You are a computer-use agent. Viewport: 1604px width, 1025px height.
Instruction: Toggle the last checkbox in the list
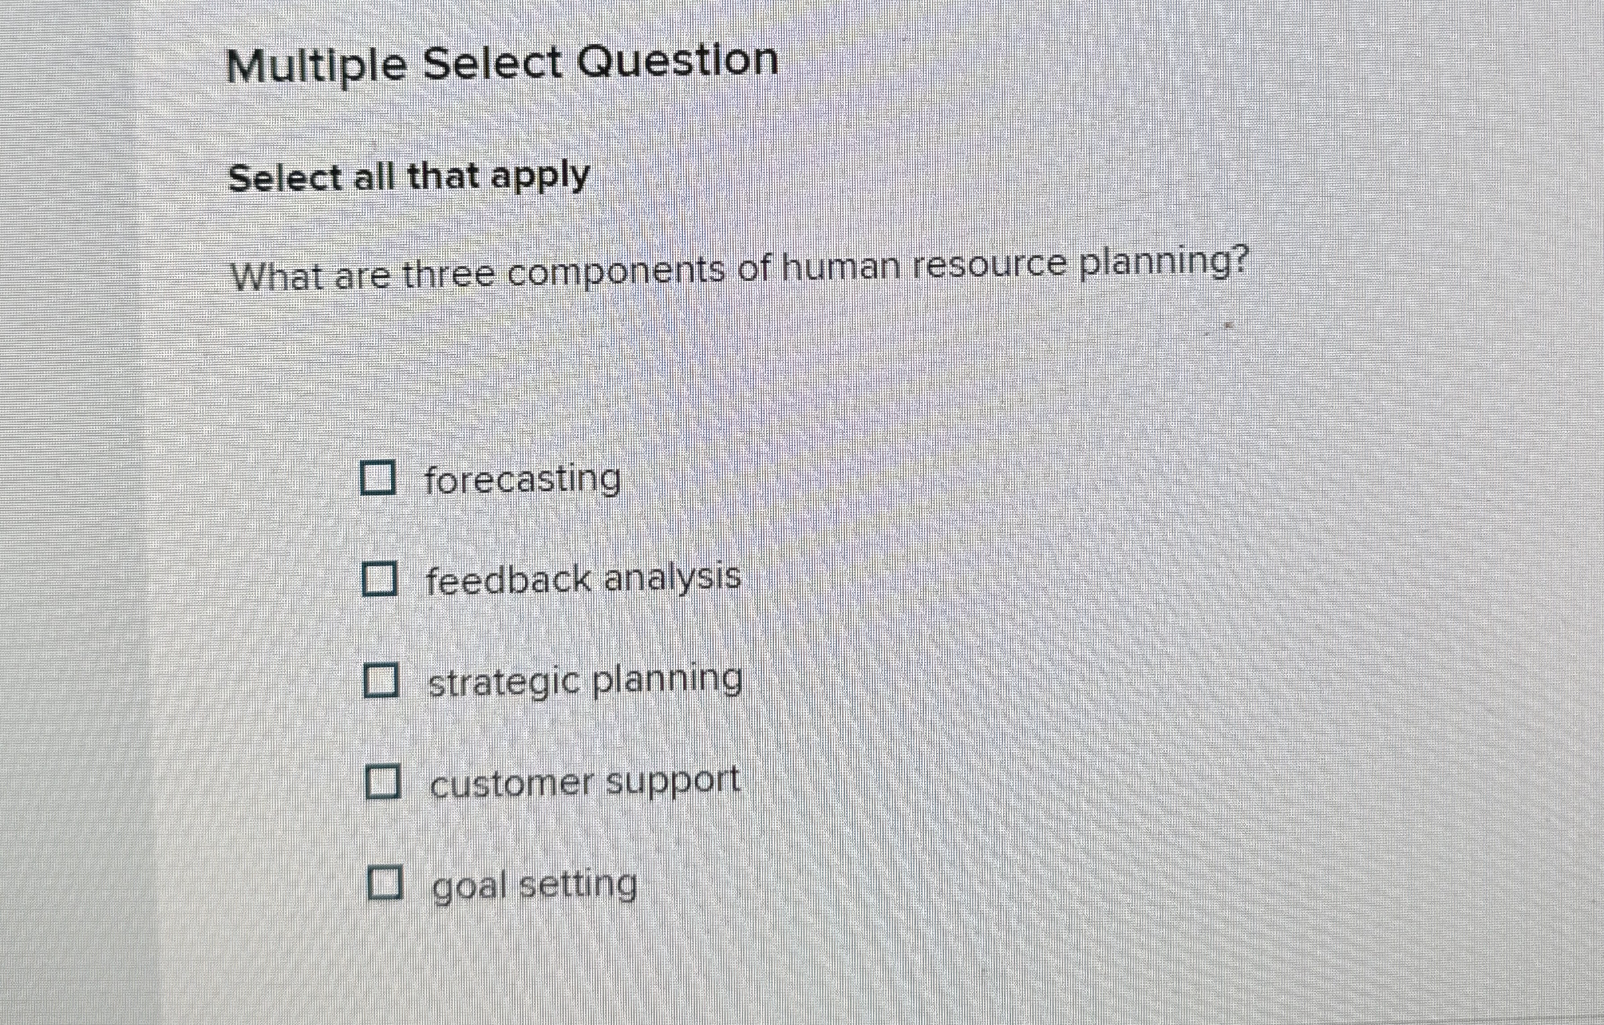(386, 884)
